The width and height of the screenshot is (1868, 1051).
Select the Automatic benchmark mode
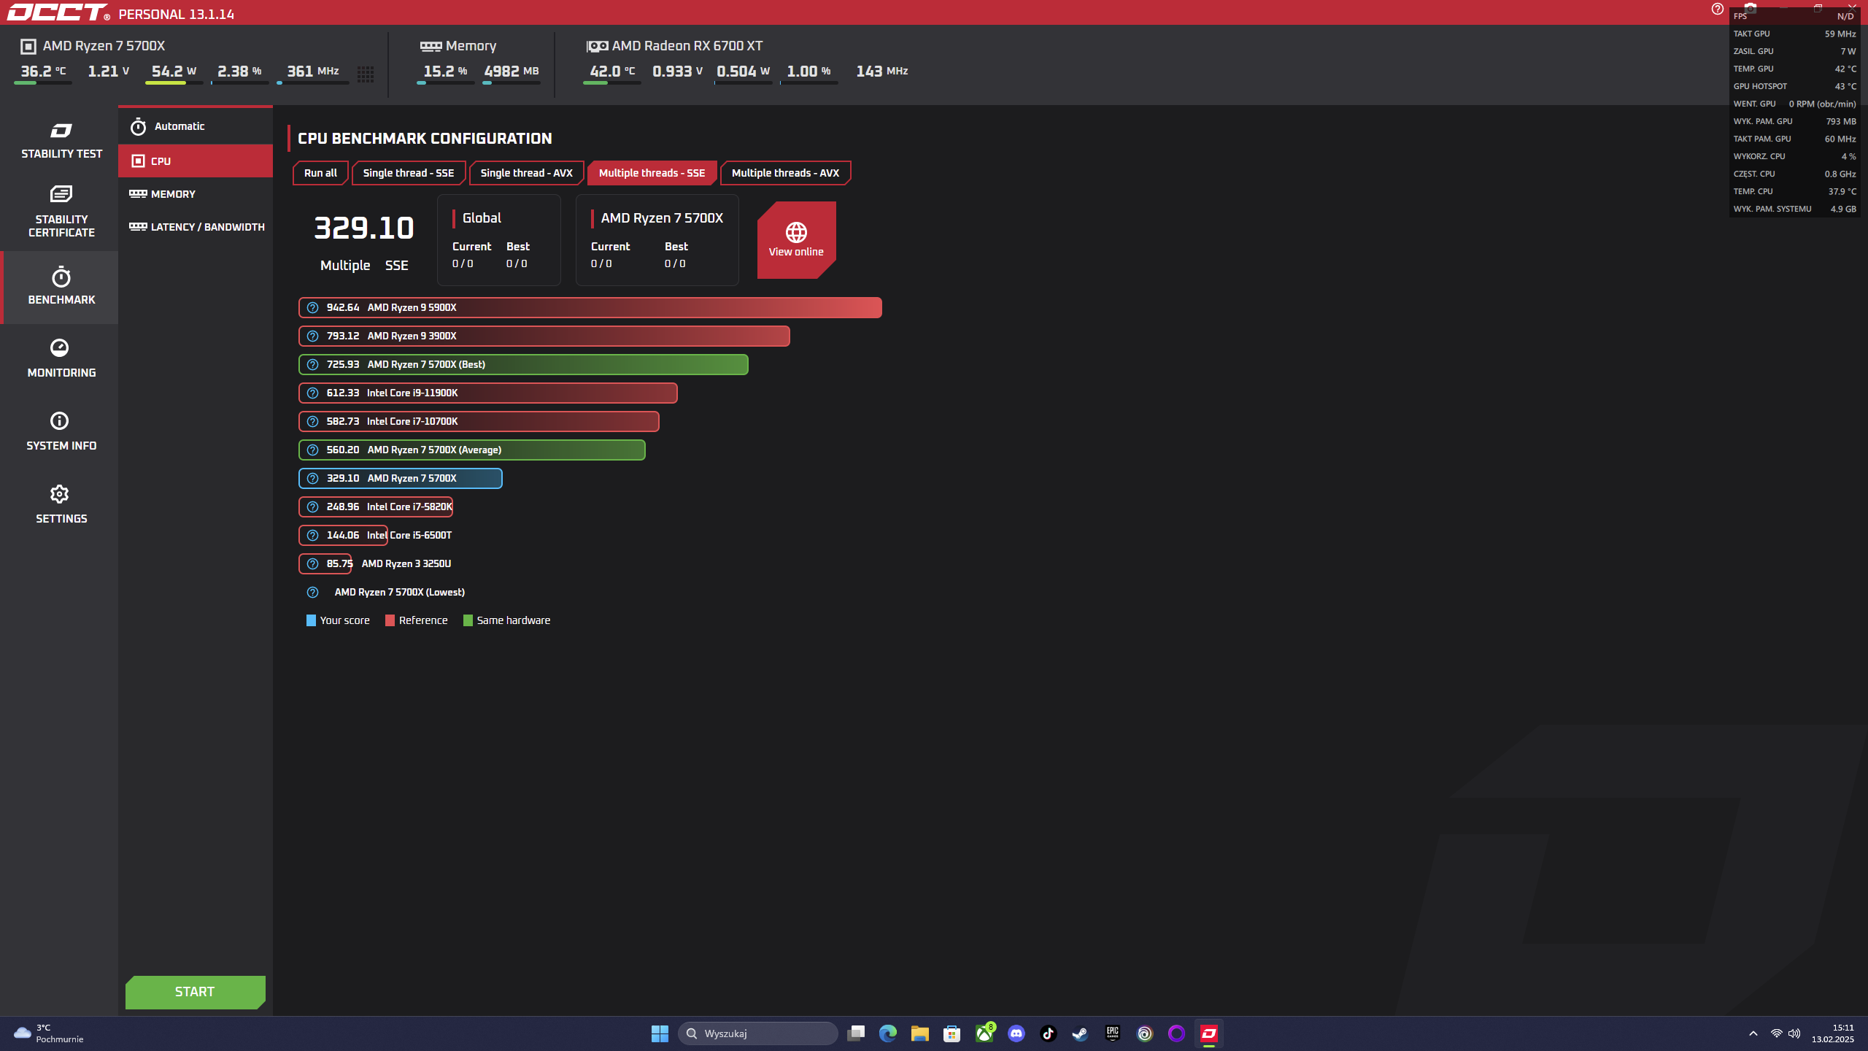[x=180, y=126]
